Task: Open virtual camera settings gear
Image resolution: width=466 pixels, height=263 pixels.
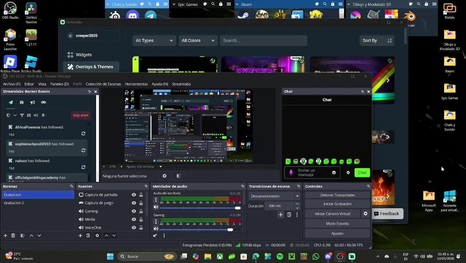Action: 366,214
